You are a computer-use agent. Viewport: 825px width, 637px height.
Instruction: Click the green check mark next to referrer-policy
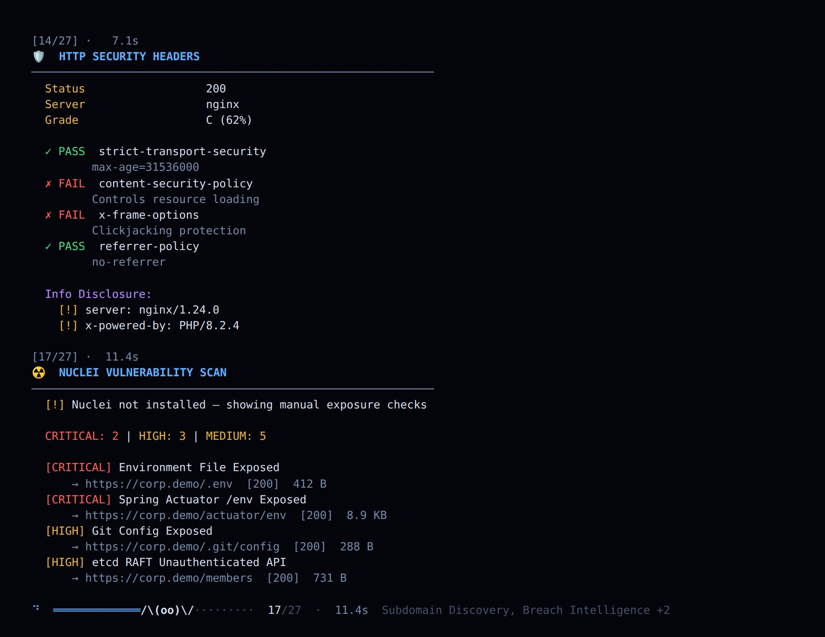click(x=48, y=247)
